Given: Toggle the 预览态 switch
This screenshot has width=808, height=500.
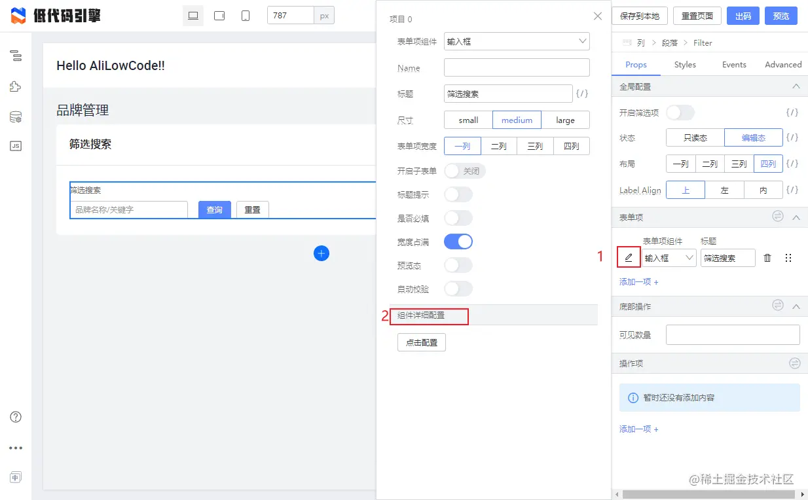Looking at the screenshot, I should click(x=458, y=265).
